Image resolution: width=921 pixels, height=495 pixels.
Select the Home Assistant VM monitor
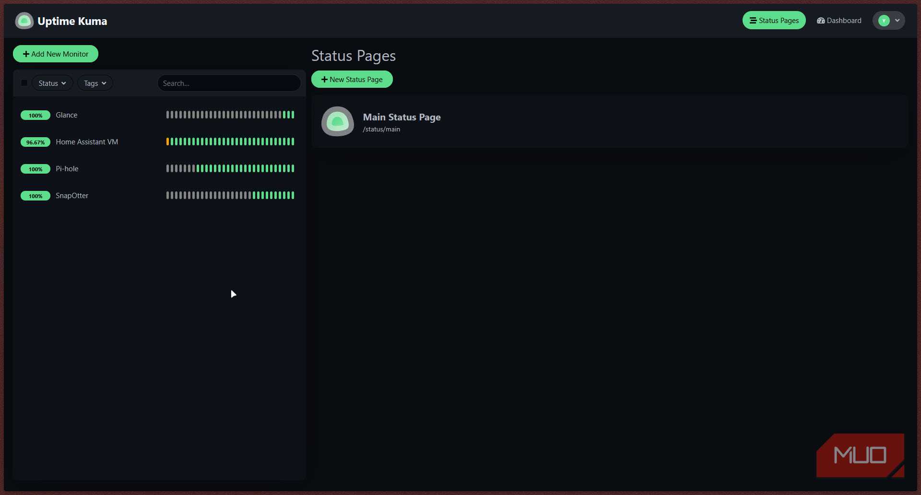[x=159, y=142]
